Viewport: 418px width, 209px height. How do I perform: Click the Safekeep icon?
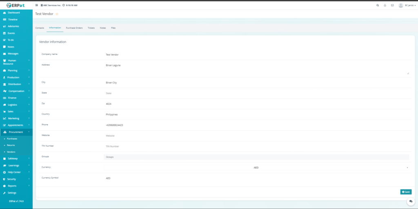[4, 159]
